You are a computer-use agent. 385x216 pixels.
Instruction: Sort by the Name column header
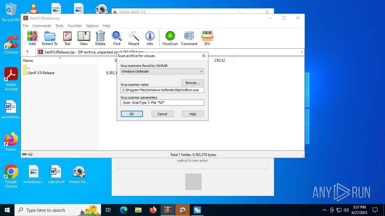60,61
